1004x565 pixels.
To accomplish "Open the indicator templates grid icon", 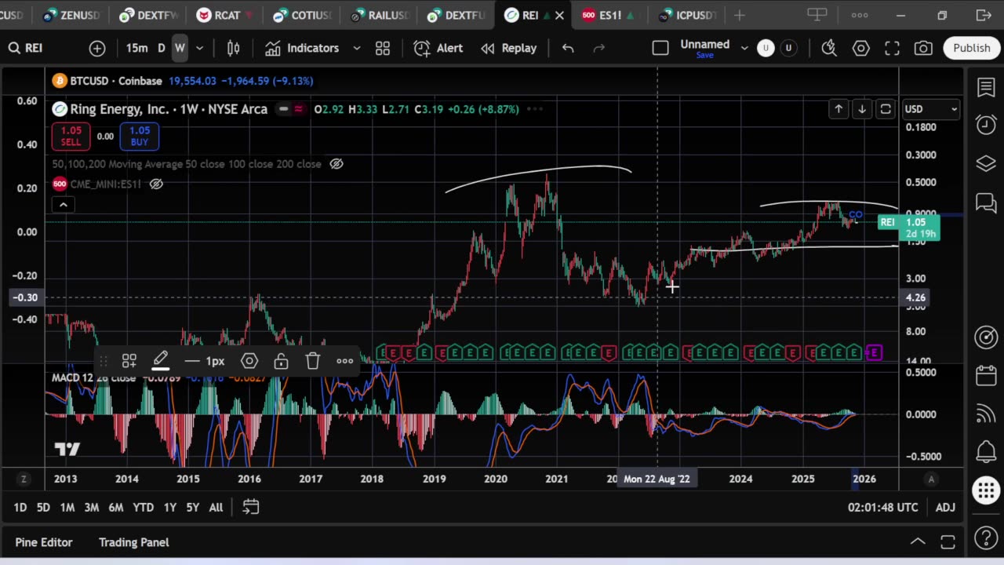I will point(383,48).
